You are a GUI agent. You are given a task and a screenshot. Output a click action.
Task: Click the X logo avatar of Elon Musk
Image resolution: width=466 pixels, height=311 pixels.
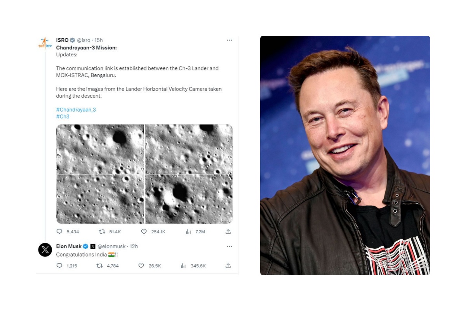pyautogui.click(x=45, y=250)
